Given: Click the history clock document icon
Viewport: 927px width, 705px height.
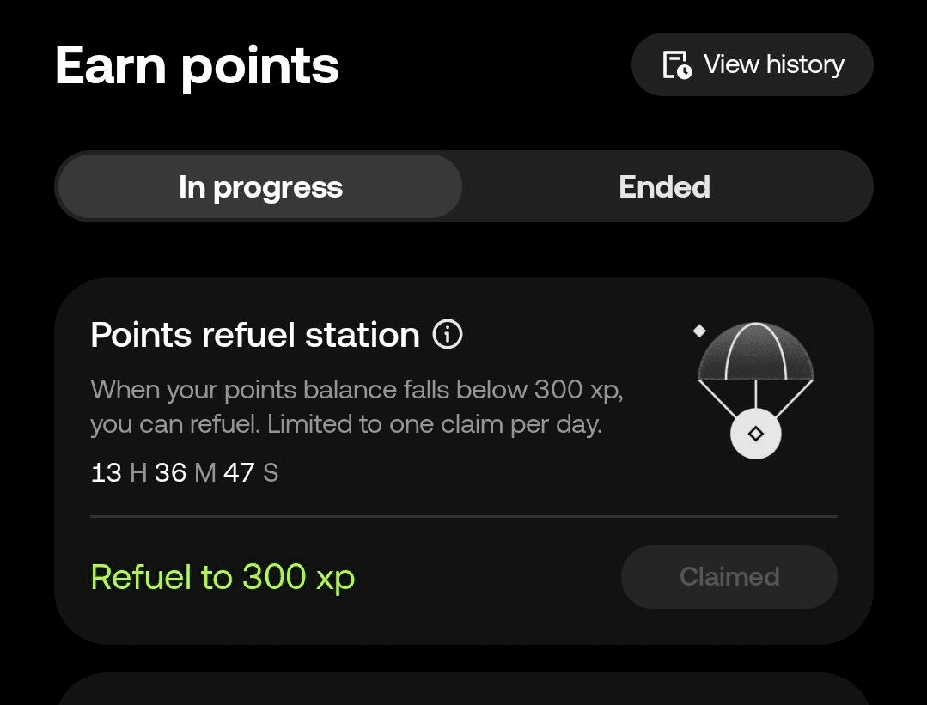Looking at the screenshot, I should coord(677,64).
